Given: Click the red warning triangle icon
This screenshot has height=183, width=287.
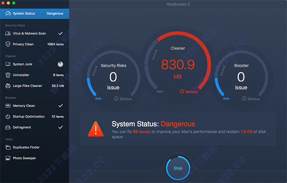Looking at the screenshot, I should pos(96,129).
